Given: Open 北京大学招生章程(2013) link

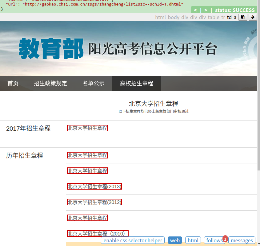Looking at the screenshot, I should (94, 187).
